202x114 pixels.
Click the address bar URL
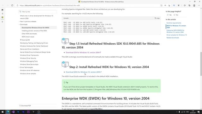[x=50, y=5]
